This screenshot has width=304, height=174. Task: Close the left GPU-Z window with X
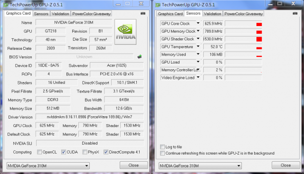(x=141, y=3)
